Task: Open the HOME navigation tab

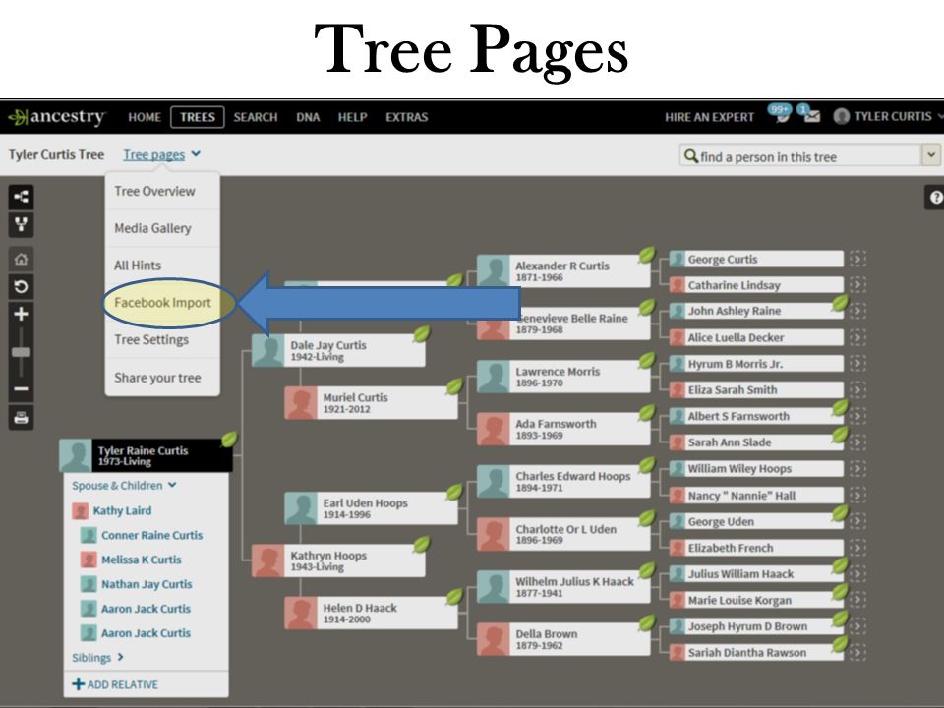Action: coord(145,117)
